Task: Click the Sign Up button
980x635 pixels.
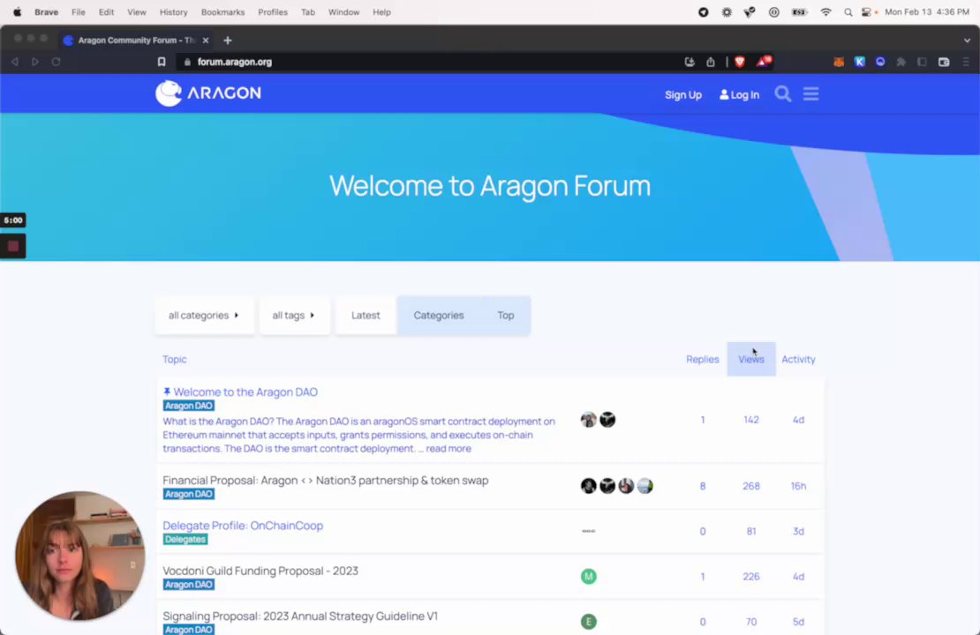Action: pos(683,95)
